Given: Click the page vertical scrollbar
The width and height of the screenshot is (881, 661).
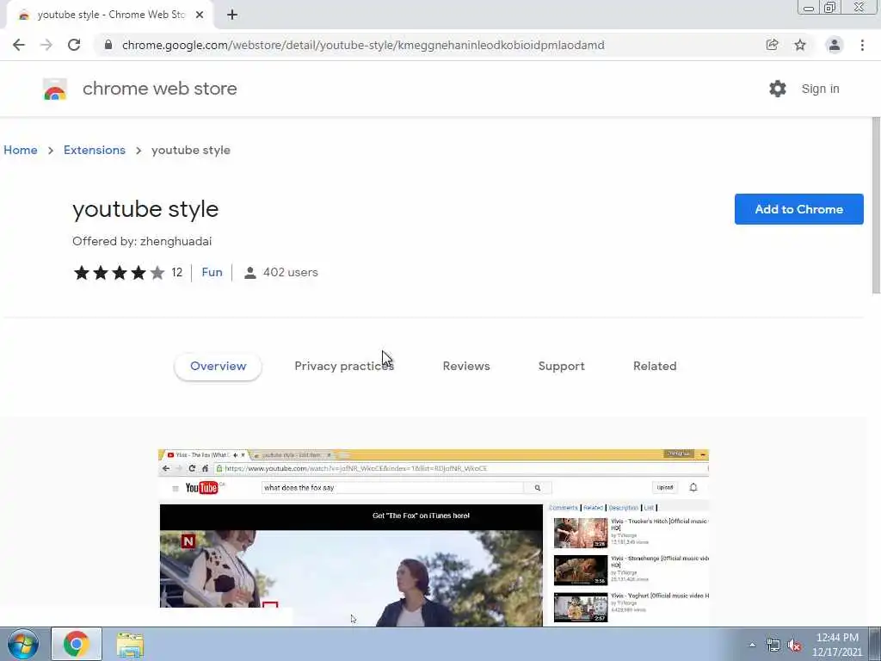Looking at the screenshot, I should coord(876,205).
